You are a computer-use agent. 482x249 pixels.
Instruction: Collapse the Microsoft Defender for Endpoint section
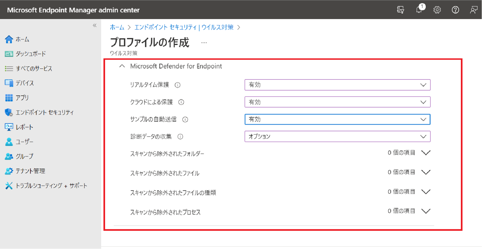(x=122, y=66)
